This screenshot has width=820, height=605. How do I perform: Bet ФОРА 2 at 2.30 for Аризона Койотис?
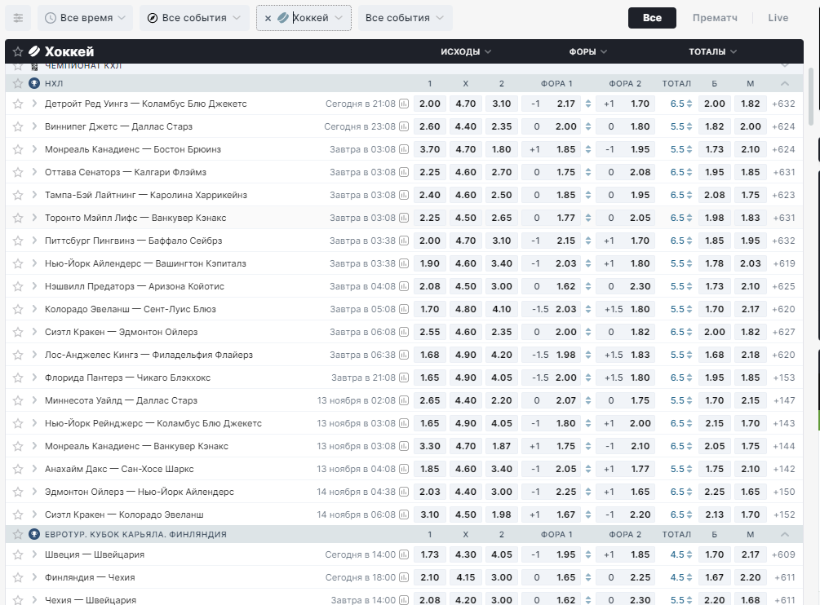pos(626,286)
